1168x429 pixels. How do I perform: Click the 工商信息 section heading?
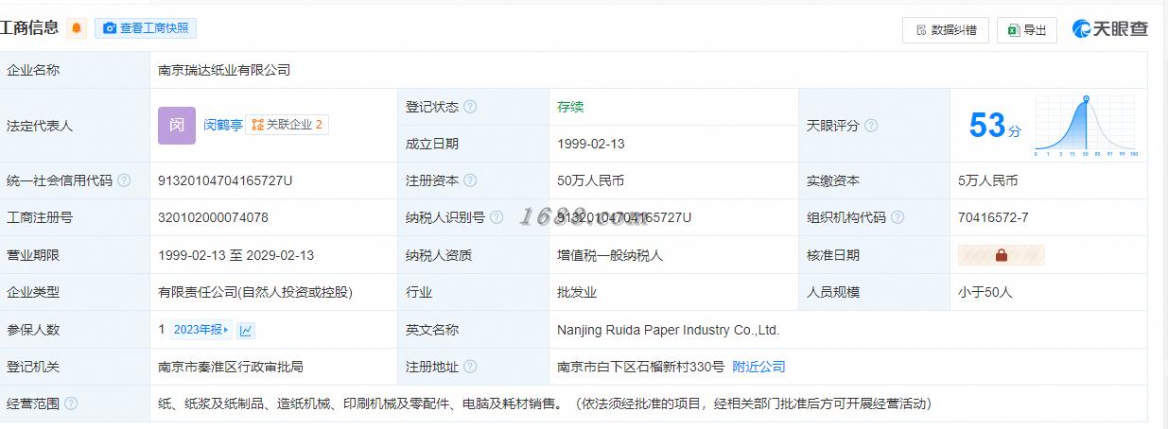point(29,28)
